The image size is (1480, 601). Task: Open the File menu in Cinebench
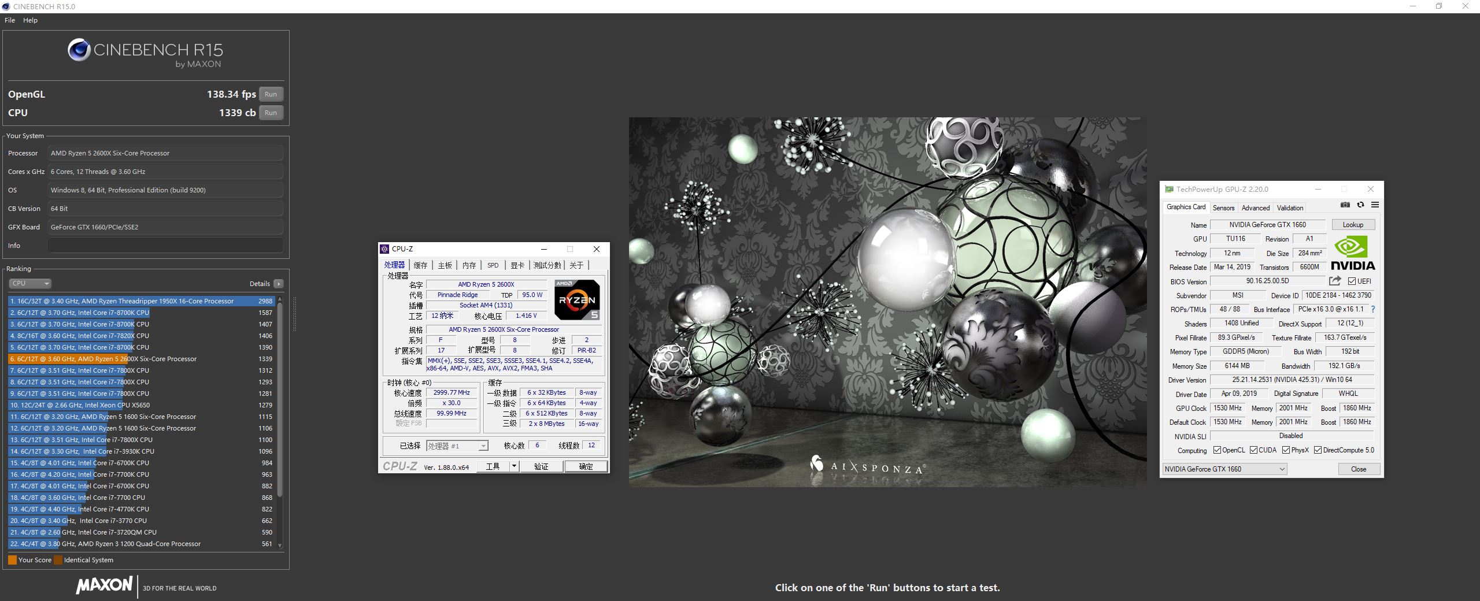10,20
